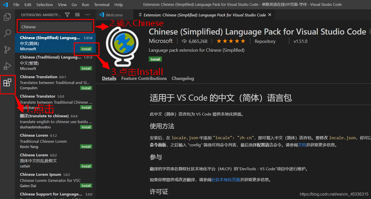Viewport: 371px width, 199px height.
Task: Install Chinese Lorem by Kevin Yang
Action: tap(86, 147)
